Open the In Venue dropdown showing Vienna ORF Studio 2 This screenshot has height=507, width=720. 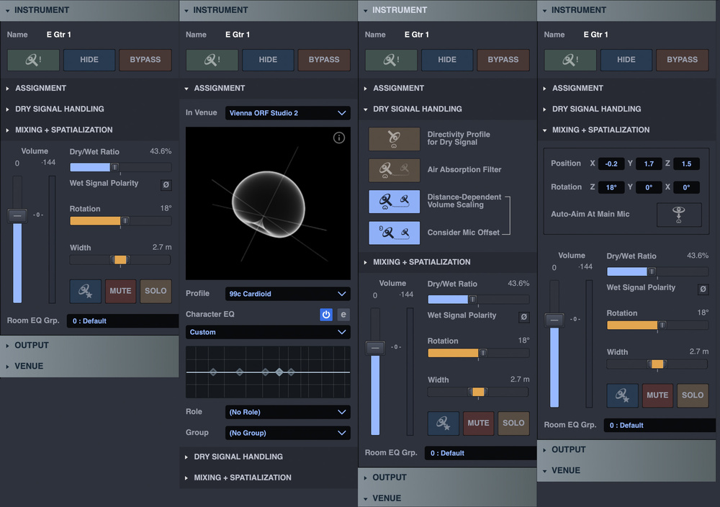click(x=287, y=113)
